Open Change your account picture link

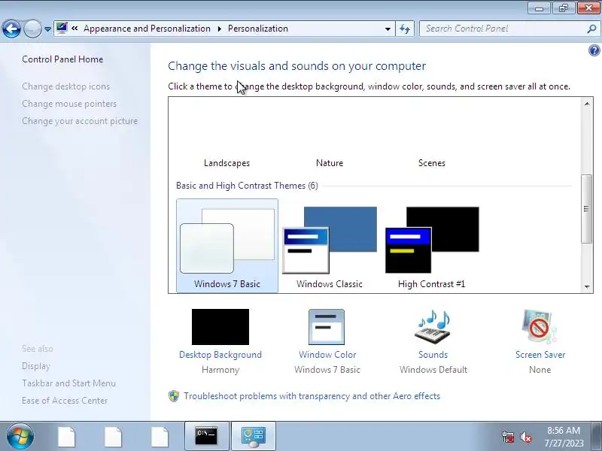[x=80, y=121]
